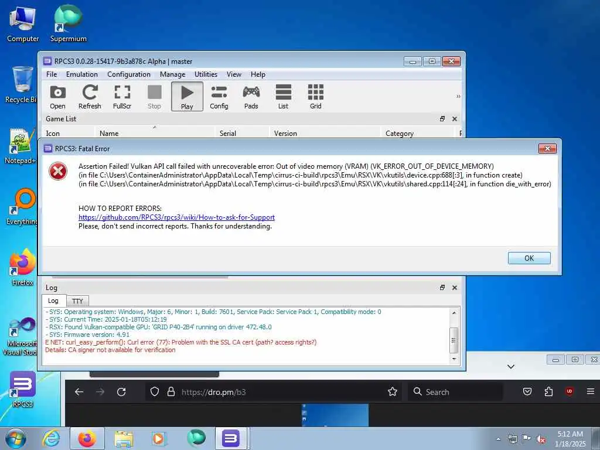Click the Play toolbar button
The image size is (600, 450).
187,97
